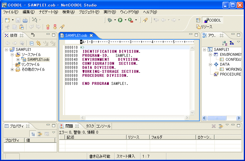Collapse ENVIRONMENT node in outline view

(x=210, y=55)
